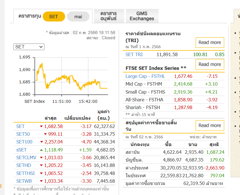Open the sSET index link
This screenshot has width=240, height=195.
pyautogui.click(x=22, y=150)
